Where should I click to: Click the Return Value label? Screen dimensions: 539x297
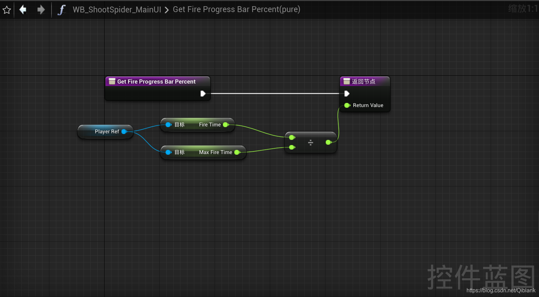click(x=368, y=105)
